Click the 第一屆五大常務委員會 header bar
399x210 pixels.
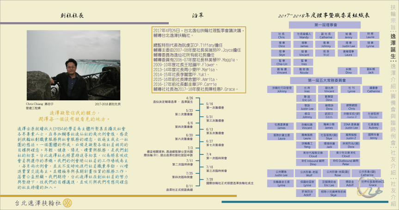[325, 80]
